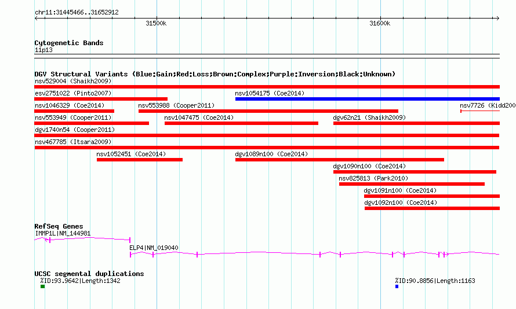
Task: Select the esv2751022 (Pinto2007) red bar
Action: [x=101, y=99]
